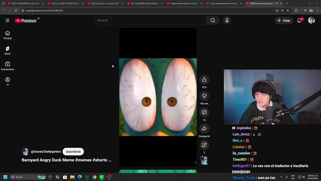This screenshot has height=181, width=321.
Task: Open the green Kick app on the taskbar
Action: [x=102, y=177]
